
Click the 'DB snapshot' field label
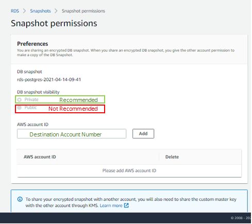click(x=29, y=72)
